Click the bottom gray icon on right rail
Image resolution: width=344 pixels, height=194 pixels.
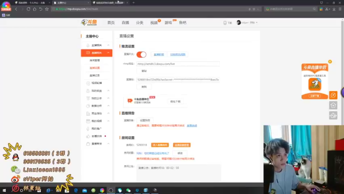coord(333,116)
